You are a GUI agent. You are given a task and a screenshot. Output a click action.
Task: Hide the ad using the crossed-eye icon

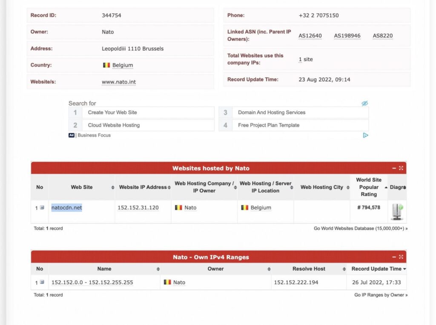tap(364, 103)
